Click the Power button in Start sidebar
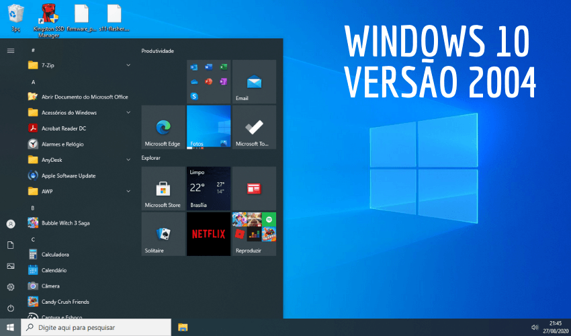Screen dimensions: 571x336 tap(11, 308)
